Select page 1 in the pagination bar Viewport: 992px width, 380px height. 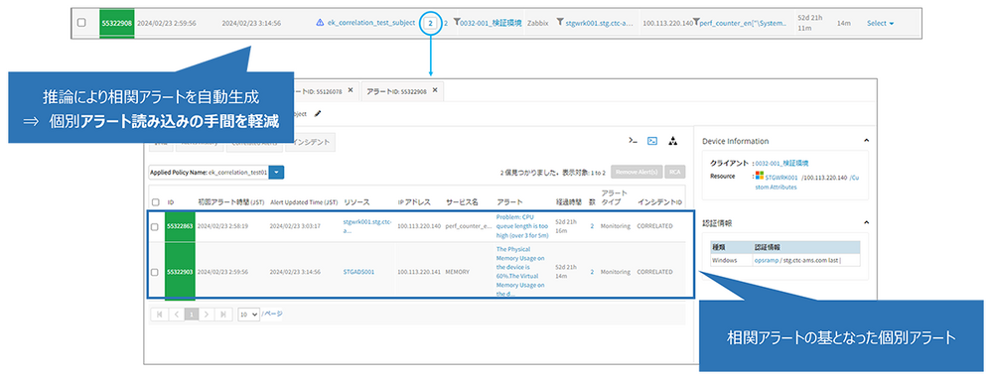coord(192,314)
